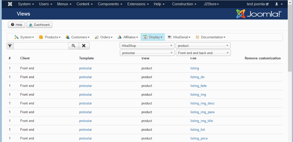Click the Remove customization column header
The image size is (293, 142).
click(262, 58)
